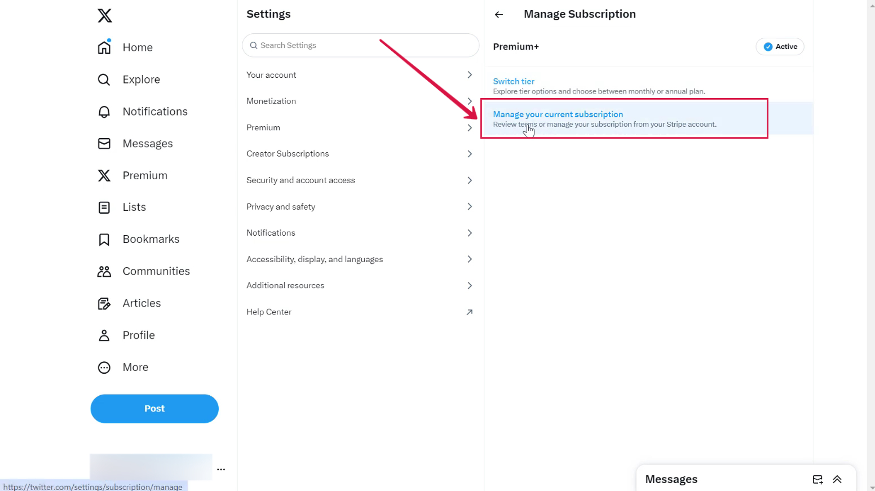Screen dimensions: 875x491
Task: Go back with the left arrow
Action: pos(499,15)
